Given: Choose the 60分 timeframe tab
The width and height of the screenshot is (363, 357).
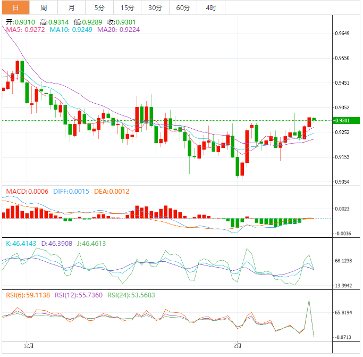Looking at the screenshot, I should coord(183,7).
